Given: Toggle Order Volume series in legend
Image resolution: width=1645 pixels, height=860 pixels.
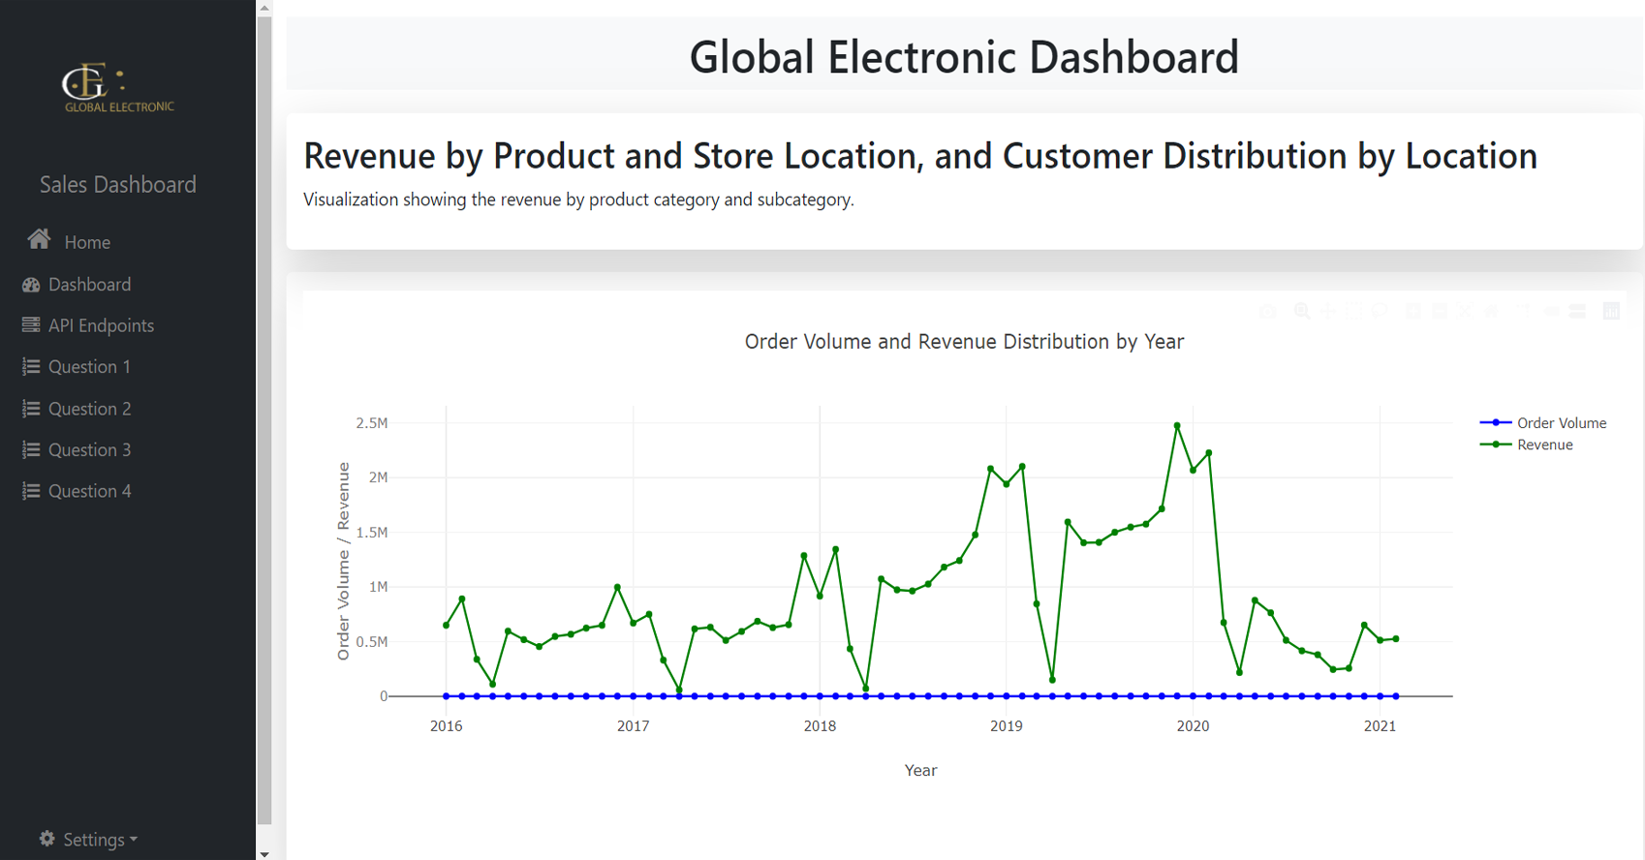Looking at the screenshot, I should tap(1560, 423).
